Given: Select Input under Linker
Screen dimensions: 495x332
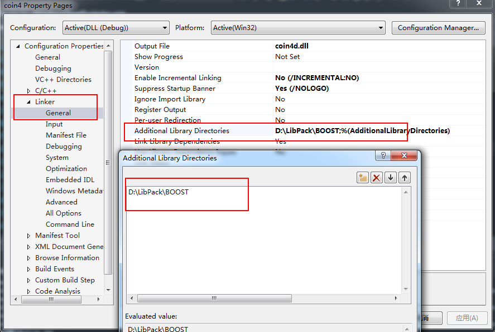Looking at the screenshot, I should coord(54,124).
